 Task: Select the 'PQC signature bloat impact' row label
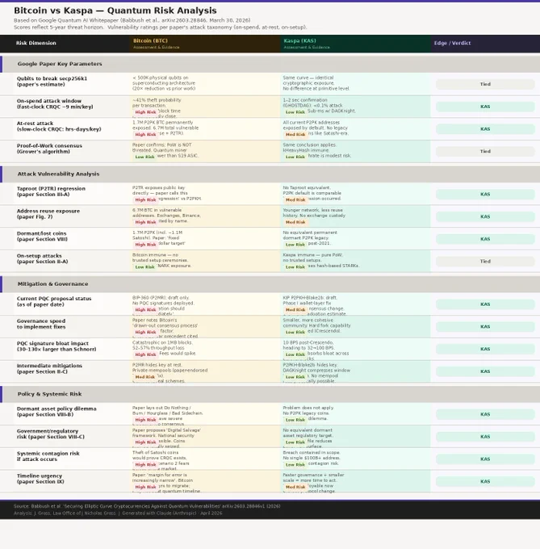(57, 346)
